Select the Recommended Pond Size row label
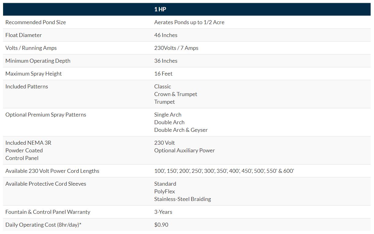 [x=36, y=22]
